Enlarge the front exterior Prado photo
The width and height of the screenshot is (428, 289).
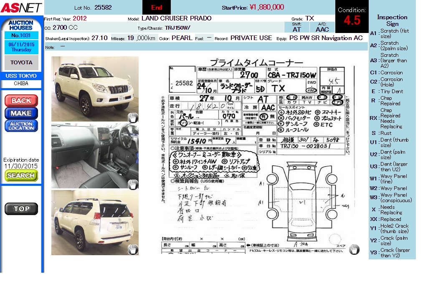tap(95, 89)
